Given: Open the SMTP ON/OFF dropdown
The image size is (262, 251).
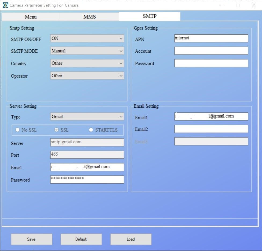Looking at the screenshot, I should (87, 38).
